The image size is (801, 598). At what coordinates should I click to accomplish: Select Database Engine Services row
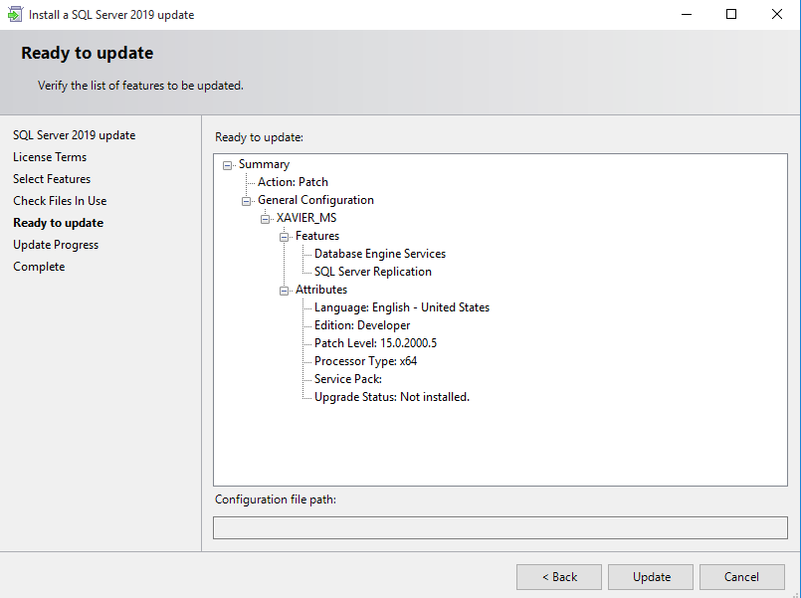[x=380, y=254]
